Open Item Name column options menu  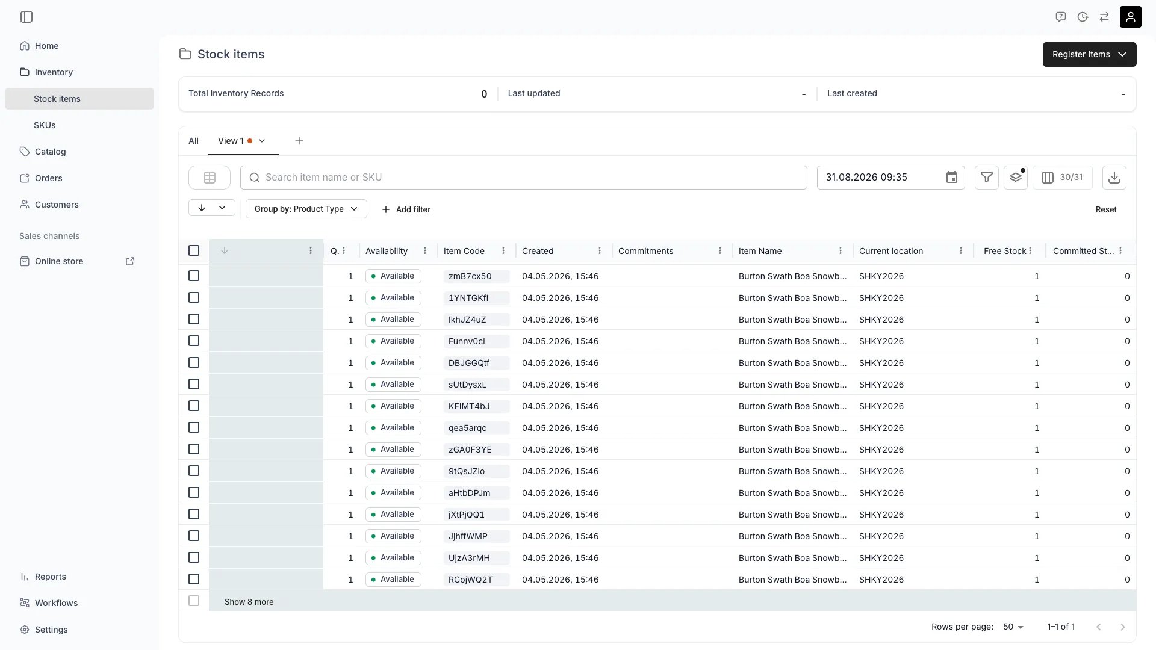(841, 251)
